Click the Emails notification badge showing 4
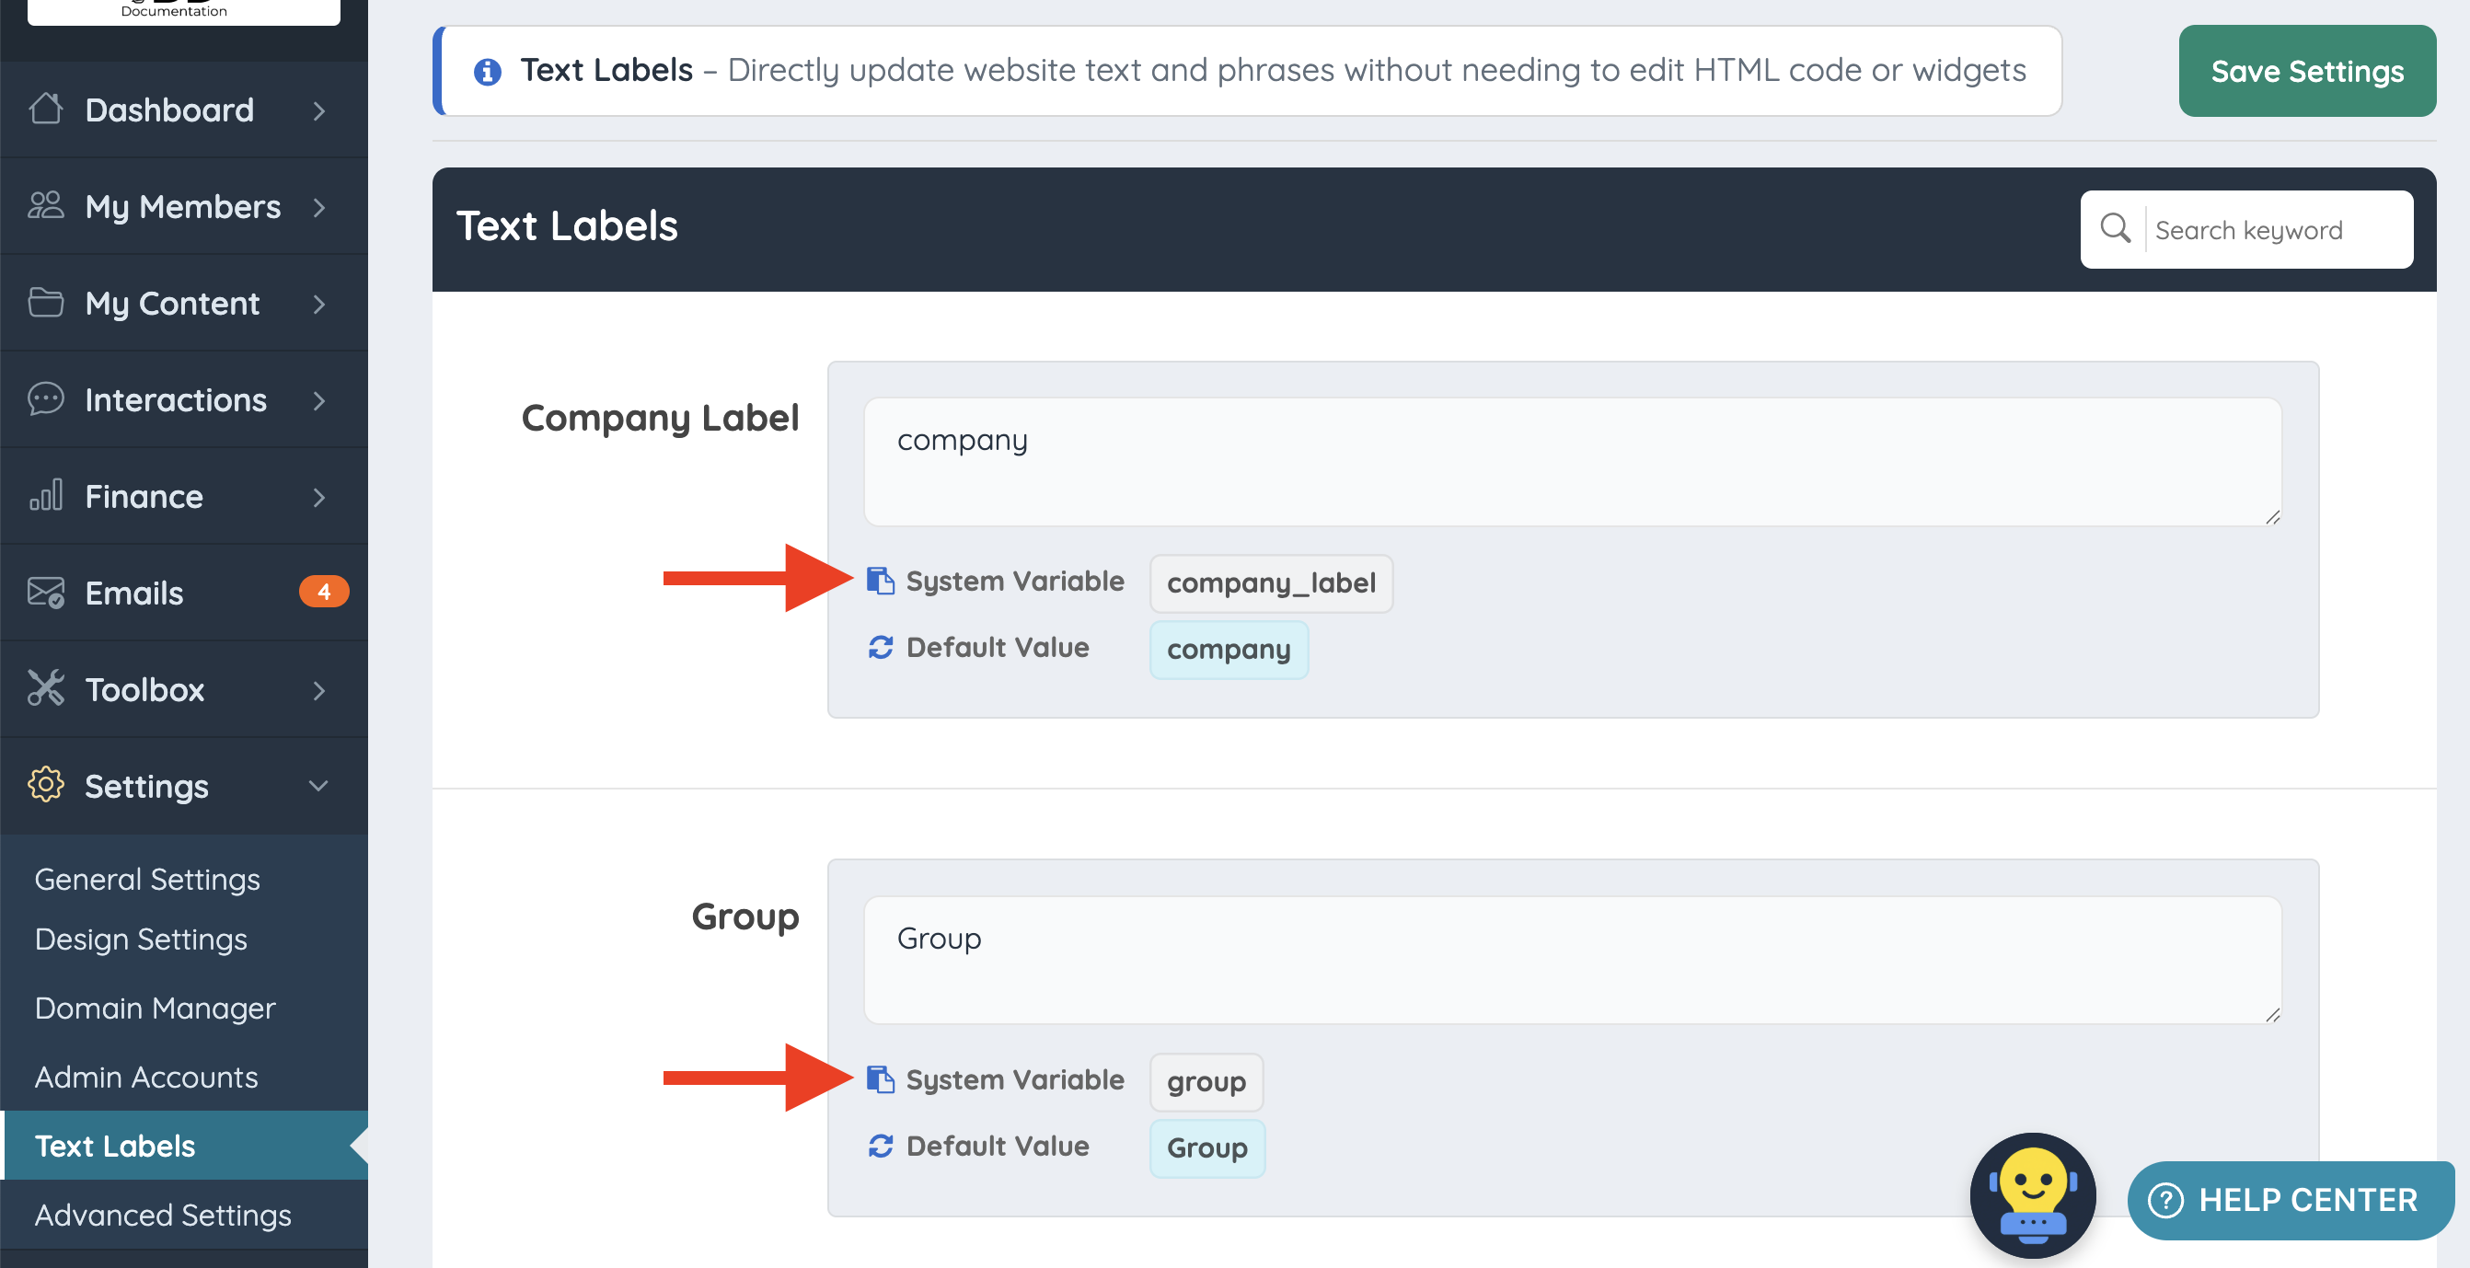The height and width of the screenshot is (1268, 2470). (x=323, y=592)
